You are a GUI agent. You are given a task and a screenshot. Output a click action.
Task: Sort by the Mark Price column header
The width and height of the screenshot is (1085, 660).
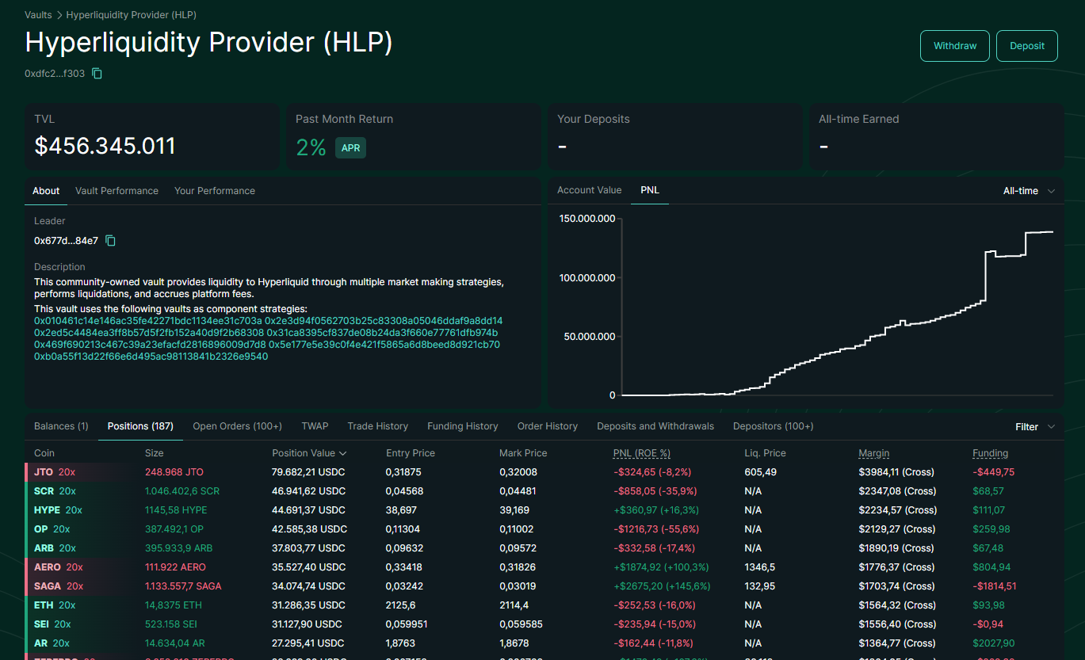pos(523,453)
